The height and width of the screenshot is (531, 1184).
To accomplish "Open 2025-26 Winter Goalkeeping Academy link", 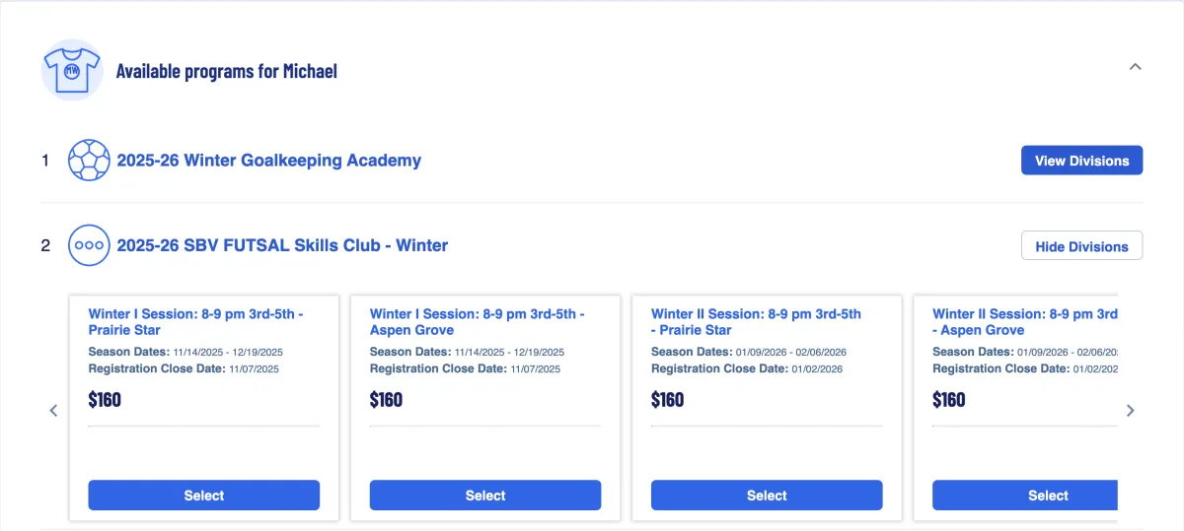I will [268, 161].
